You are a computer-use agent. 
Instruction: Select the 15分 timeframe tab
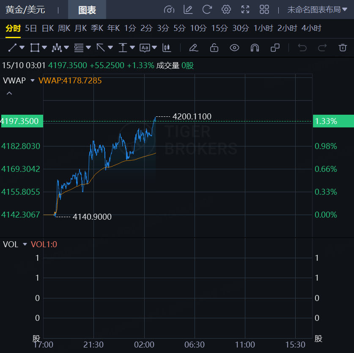[x=219, y=28]
